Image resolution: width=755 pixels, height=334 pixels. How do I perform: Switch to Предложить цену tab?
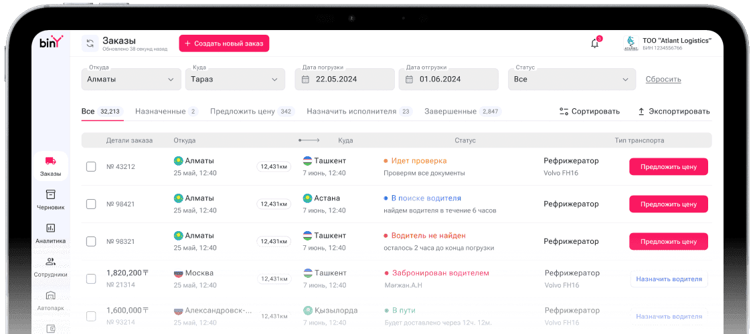click(252, 112)
